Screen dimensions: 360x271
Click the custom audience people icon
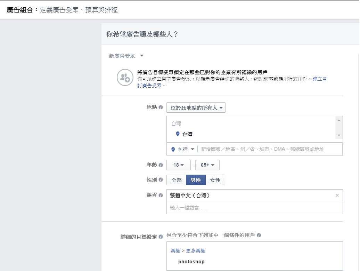tap(124, 77)
